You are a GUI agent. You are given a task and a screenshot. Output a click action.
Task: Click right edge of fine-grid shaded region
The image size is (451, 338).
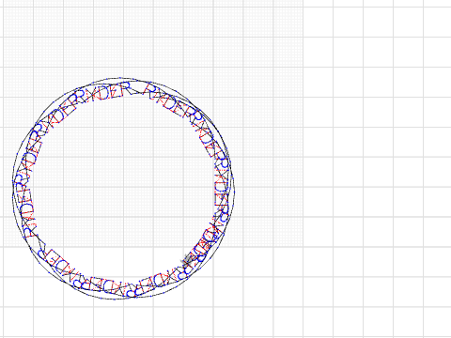[303, 125]
